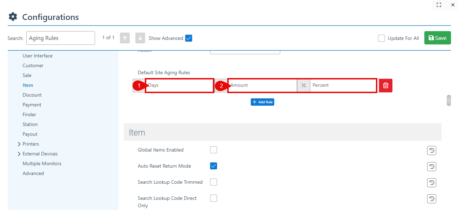This screenshot has width=458, height=210.
Task: Click the previous search result up arrow
Action: [x=125, y=38]
